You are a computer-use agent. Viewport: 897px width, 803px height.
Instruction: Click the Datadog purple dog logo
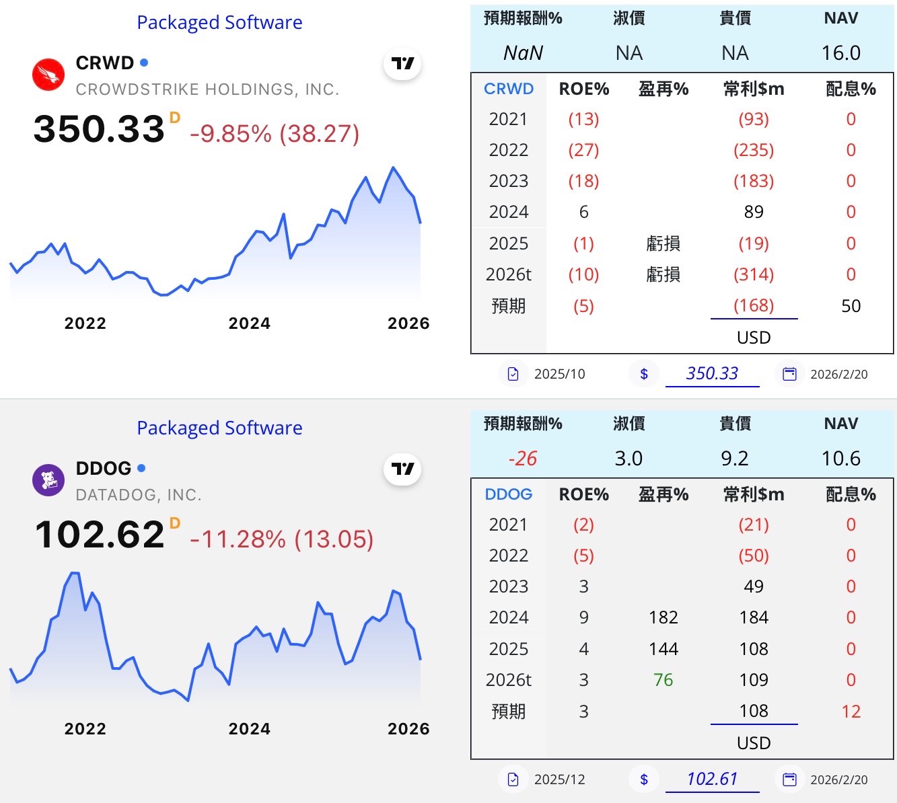48,480
